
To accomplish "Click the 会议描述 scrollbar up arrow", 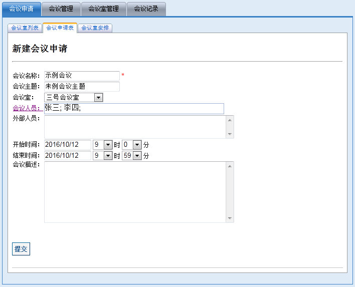I will [230, 166].
